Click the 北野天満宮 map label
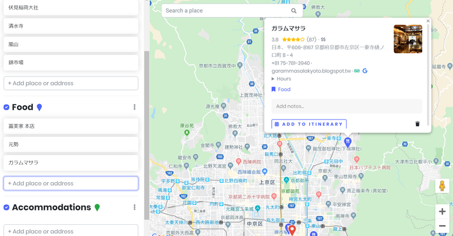 pos(215,166)
